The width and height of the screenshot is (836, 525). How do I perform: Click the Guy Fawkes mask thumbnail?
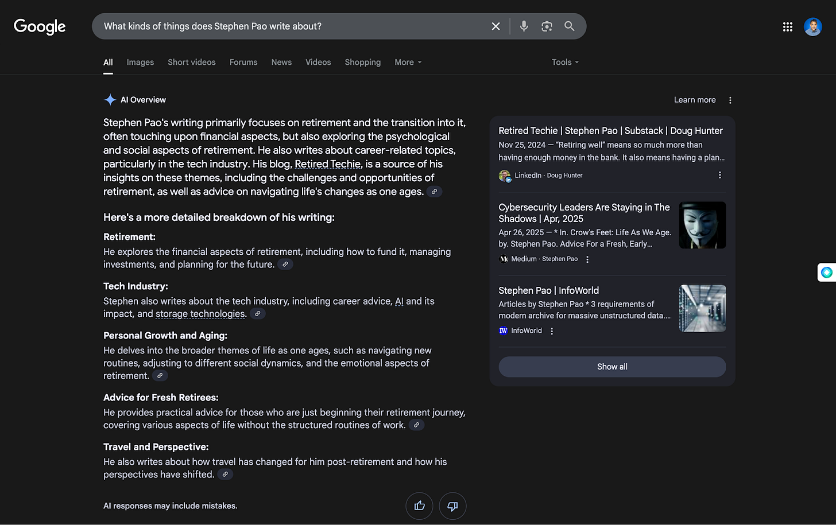702,225
